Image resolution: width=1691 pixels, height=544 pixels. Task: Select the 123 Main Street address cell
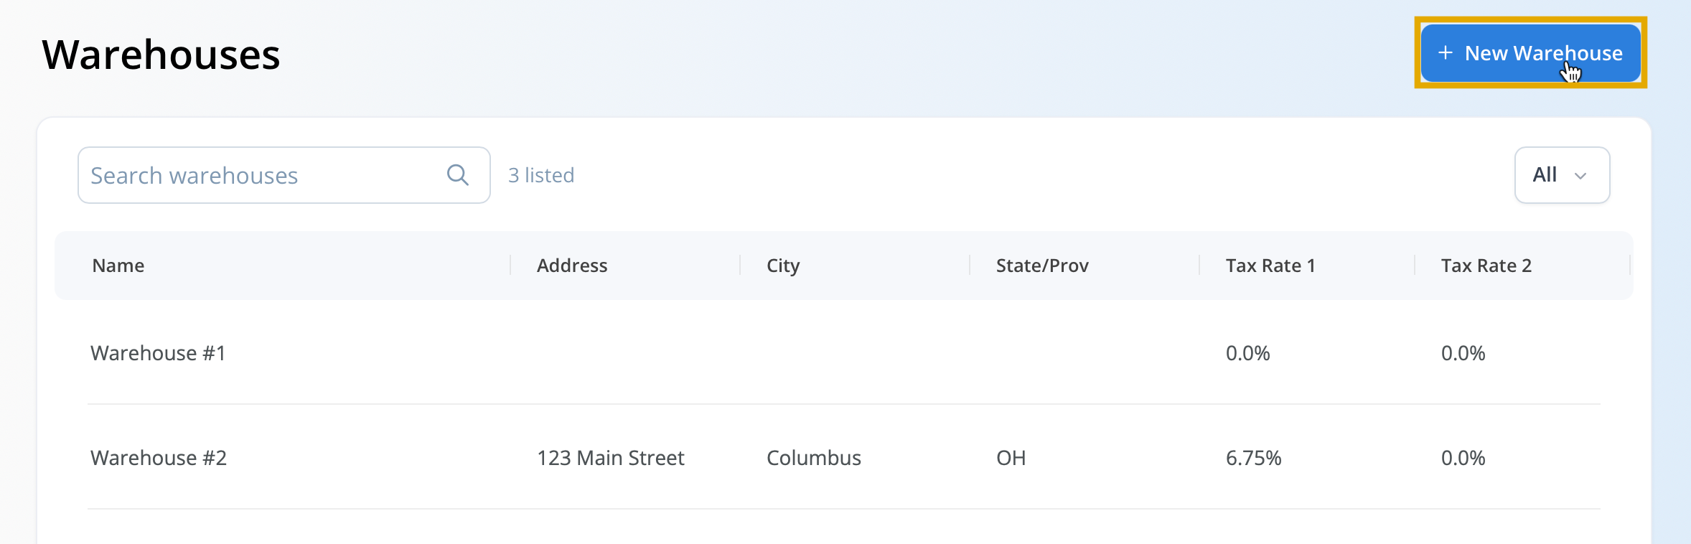pyautogui.click(x=611, y=458)
